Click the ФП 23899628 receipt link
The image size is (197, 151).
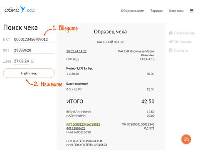pyautogui.click(x=76, y=128)
